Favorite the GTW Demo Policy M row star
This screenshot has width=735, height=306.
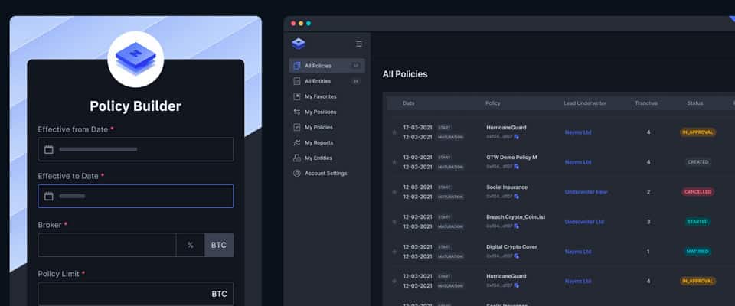click(394, 162)
